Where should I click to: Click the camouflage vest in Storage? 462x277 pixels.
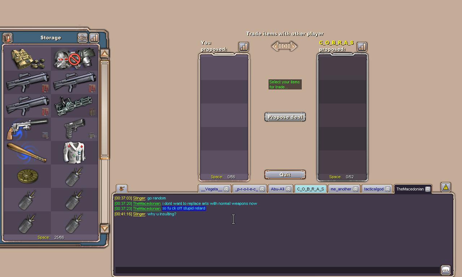point(27,59)
